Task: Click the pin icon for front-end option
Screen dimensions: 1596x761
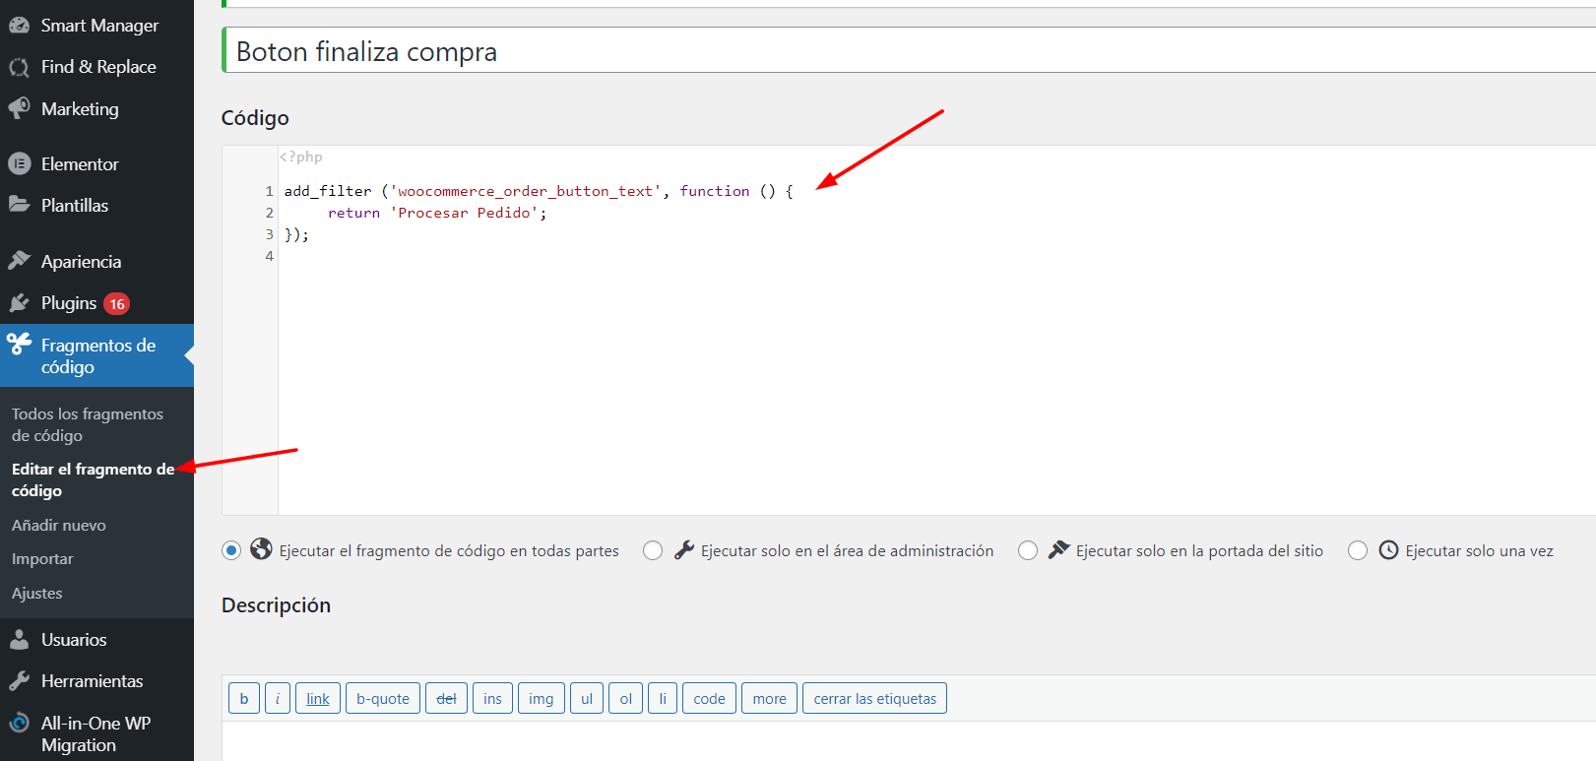Action: 1058,550
